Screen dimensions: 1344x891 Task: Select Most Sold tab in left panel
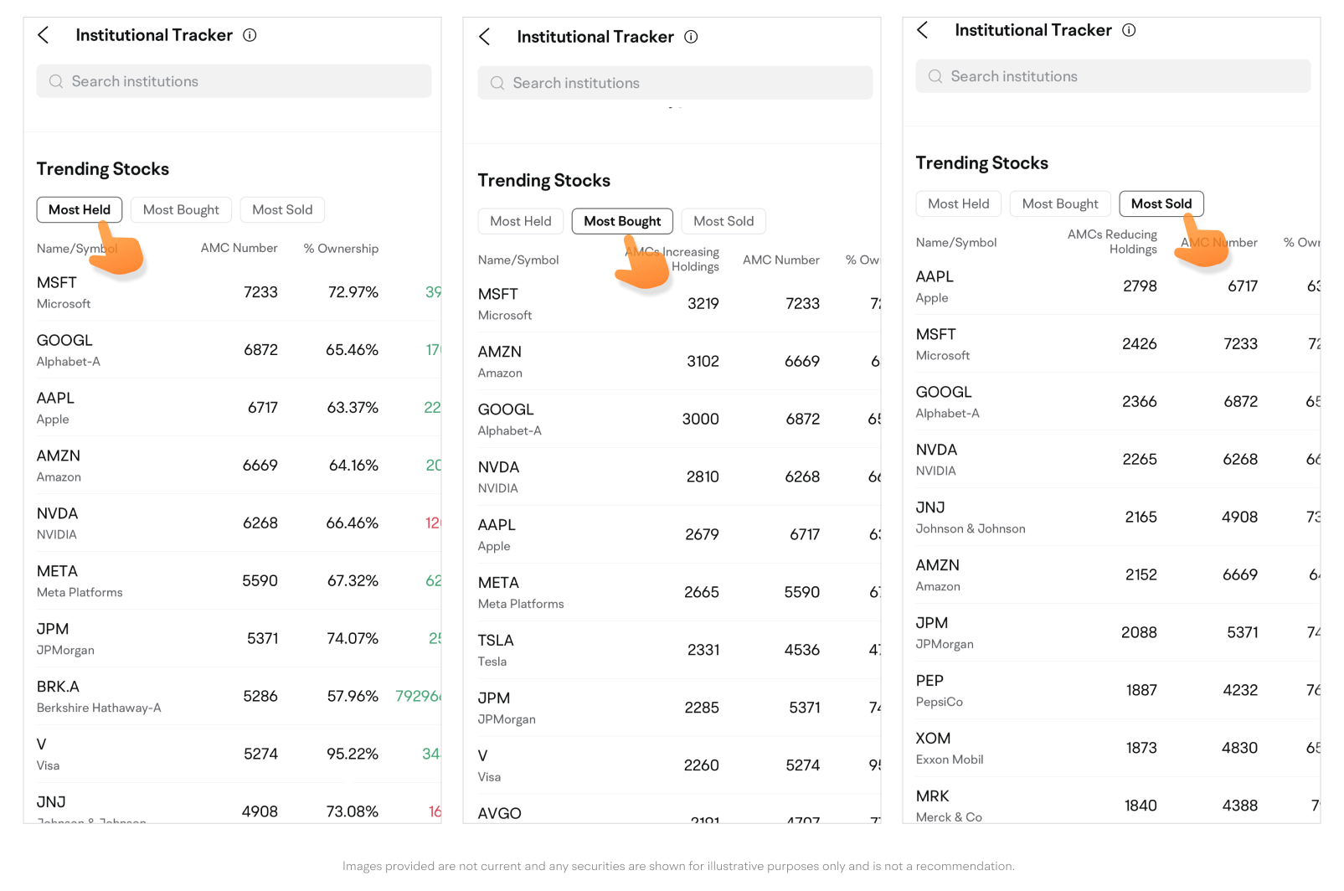click(282, 210)
